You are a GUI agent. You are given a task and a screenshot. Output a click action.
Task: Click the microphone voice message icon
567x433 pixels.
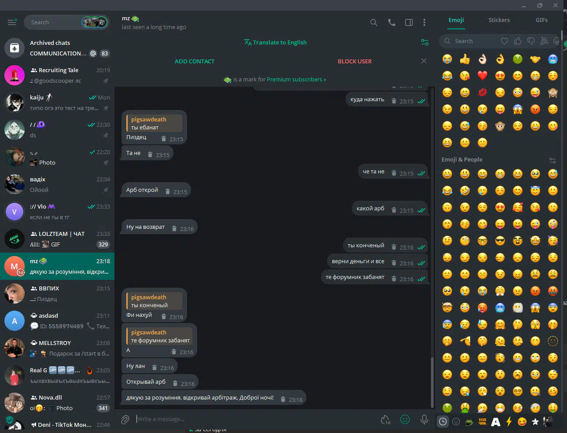tap(424, 419)
